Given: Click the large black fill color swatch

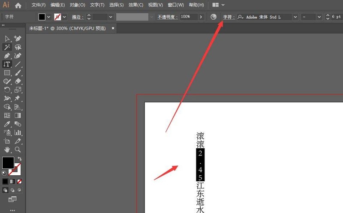Looking at the screenshot, I should [8, 163].
